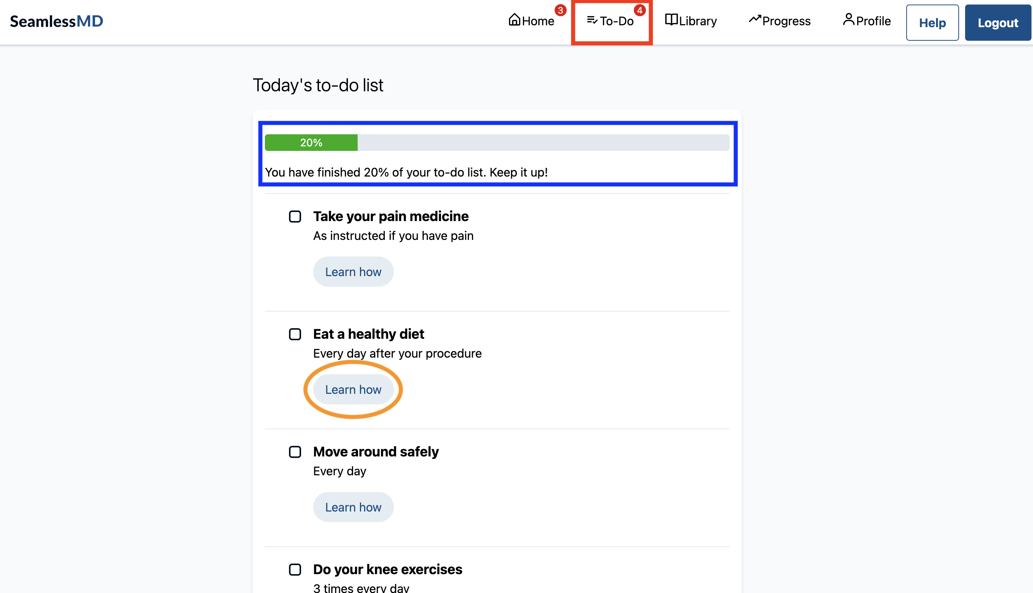Image resolution: width=1033 pixels, height=593 pixels.
Task: Click the Library book icon
Action: [671, 20]
